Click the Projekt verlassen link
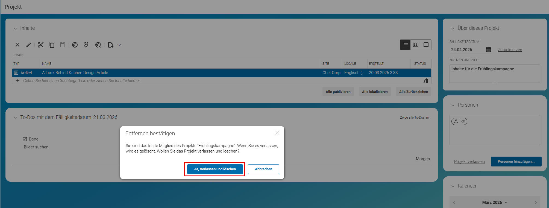Screen dimensions: 549x208 [469, 162]
